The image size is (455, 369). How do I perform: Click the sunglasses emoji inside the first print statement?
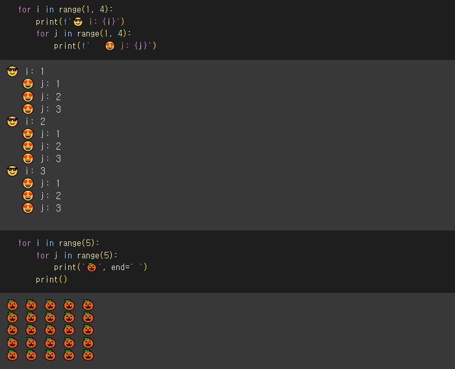pyautogui.click(x=78, y=21)
